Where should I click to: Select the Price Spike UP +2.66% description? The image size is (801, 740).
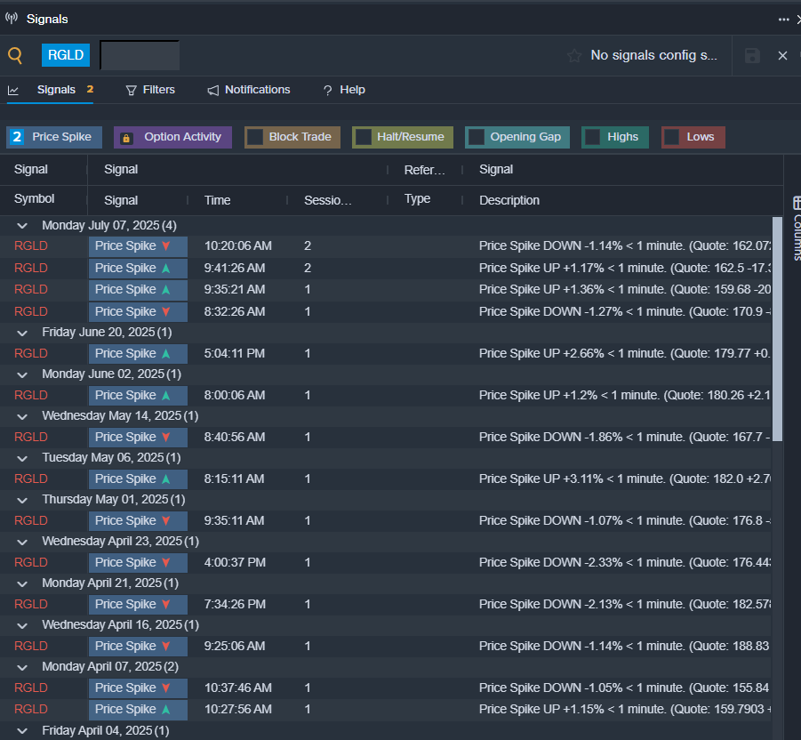click(624, 353)
